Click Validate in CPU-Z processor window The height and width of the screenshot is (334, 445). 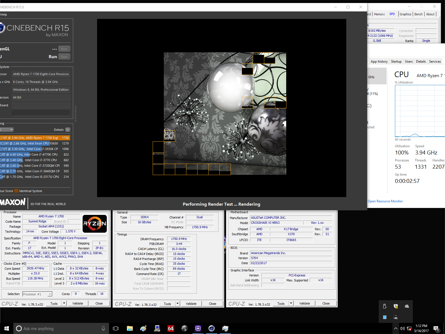pyautogui.click(x=78, y=303)
